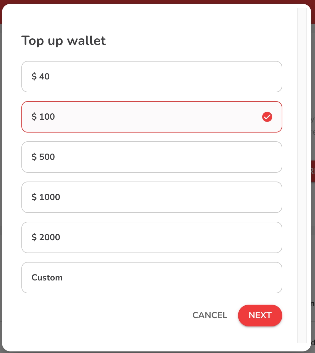Click the dollar sign of the 1000 option
This screenshot has height=353, width=315.
[x=34, y=197]
